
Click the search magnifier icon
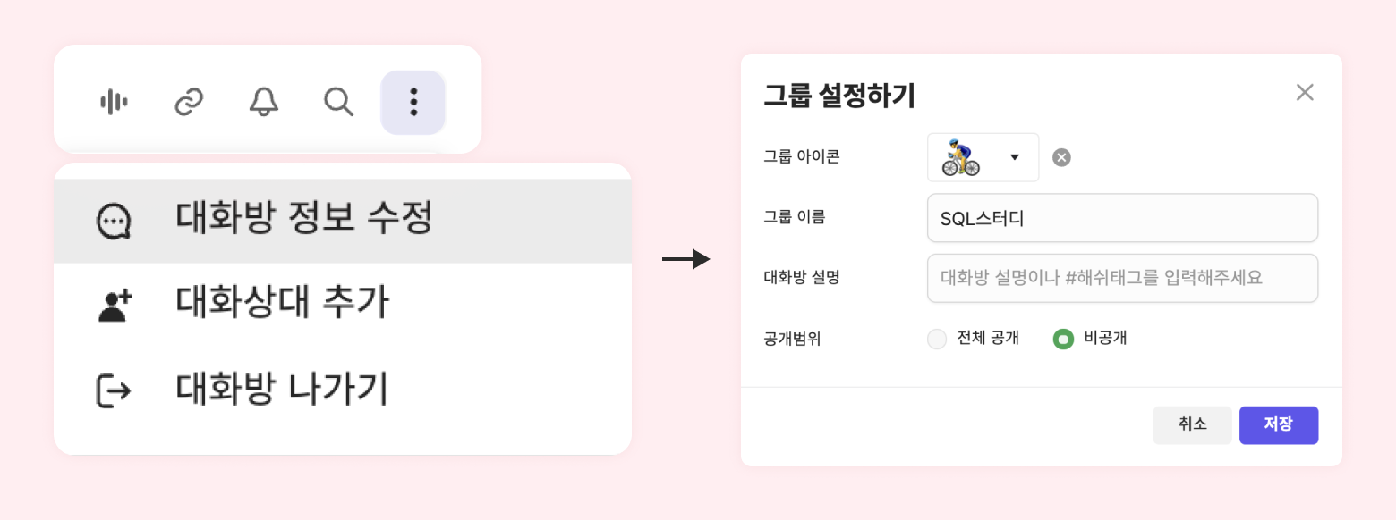coord(338,103)
